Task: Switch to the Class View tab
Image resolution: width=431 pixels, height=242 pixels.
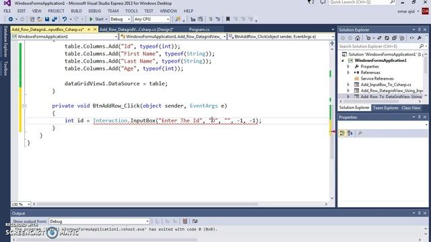Action: pos(411,108)
